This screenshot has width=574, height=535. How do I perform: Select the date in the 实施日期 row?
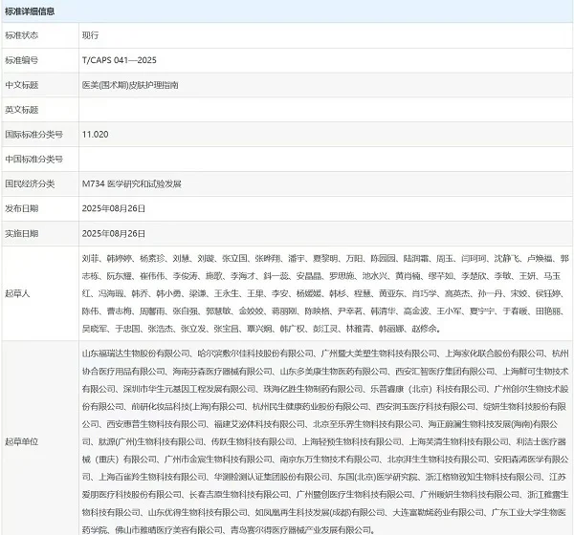coord(112,233)
